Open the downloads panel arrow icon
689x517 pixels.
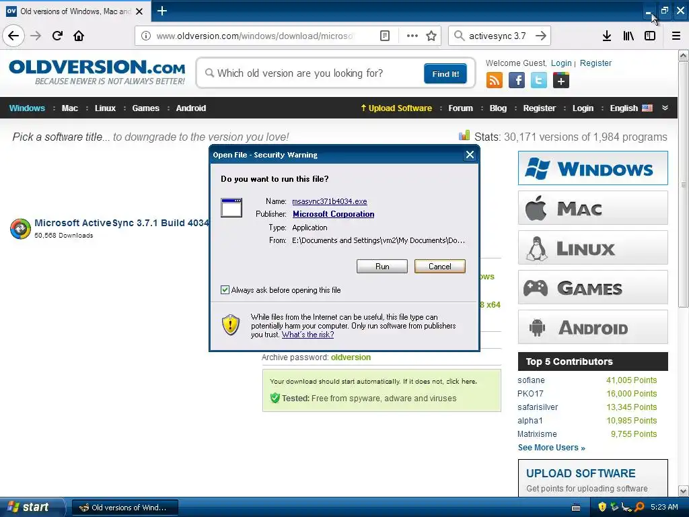tap(607, 36)
